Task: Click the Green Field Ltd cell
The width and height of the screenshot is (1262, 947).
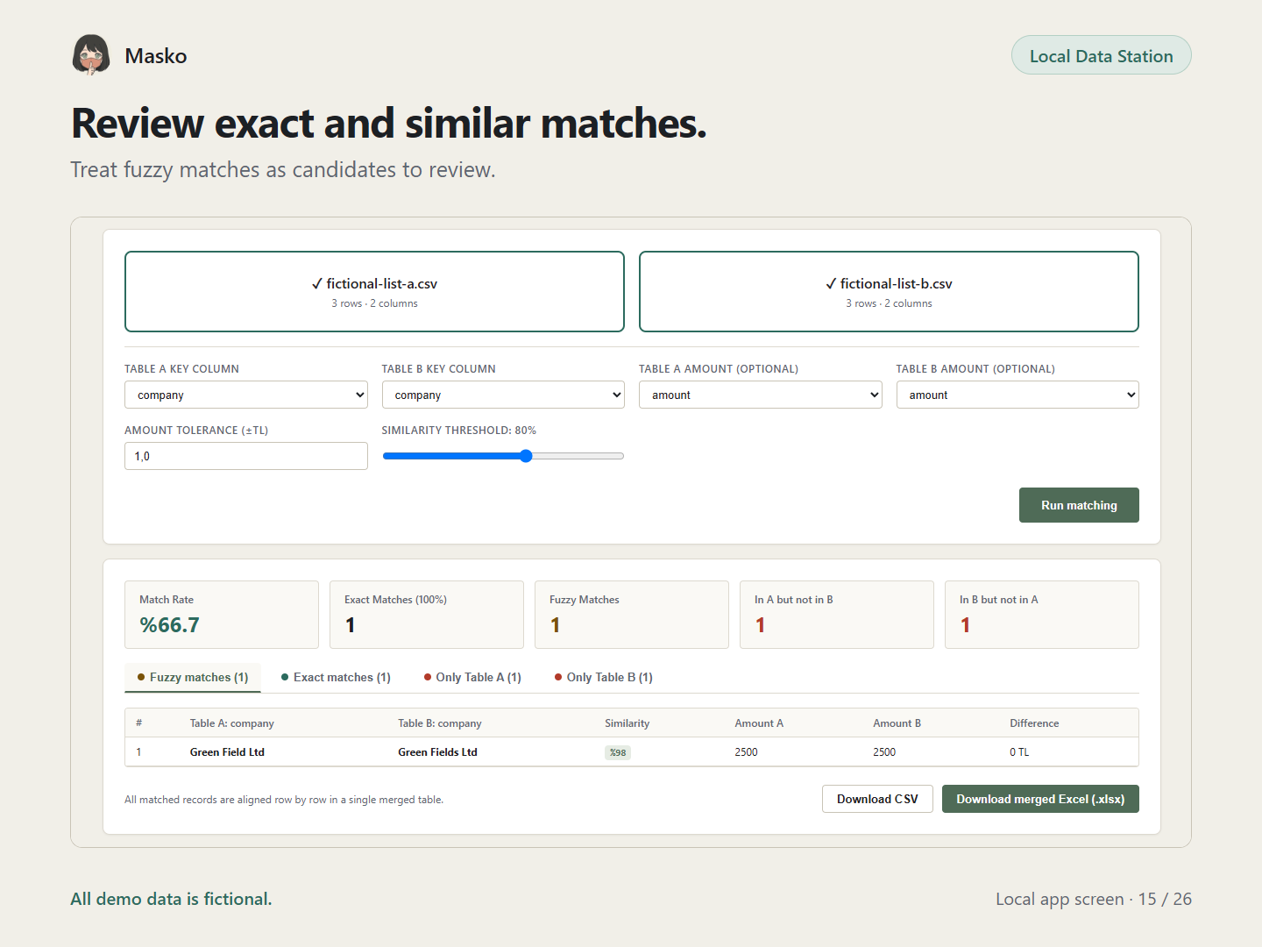Action: 227,752
